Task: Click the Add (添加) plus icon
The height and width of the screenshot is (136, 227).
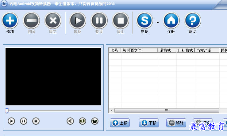Action: click(x=10, y=20)
